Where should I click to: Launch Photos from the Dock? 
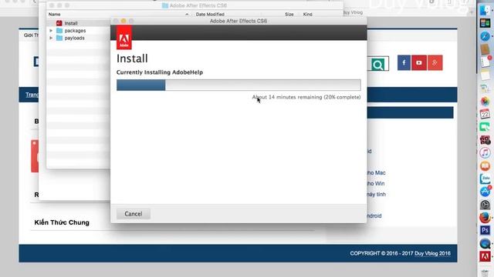click(x=486, y=101)
